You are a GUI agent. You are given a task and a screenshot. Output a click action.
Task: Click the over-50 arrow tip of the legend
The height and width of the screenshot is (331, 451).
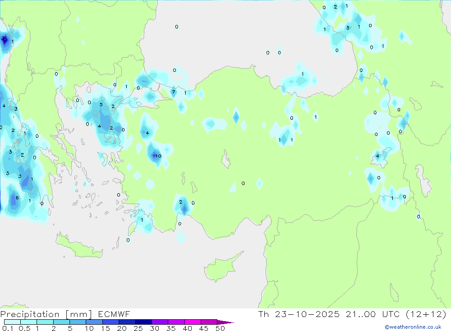tap(225, 322)
